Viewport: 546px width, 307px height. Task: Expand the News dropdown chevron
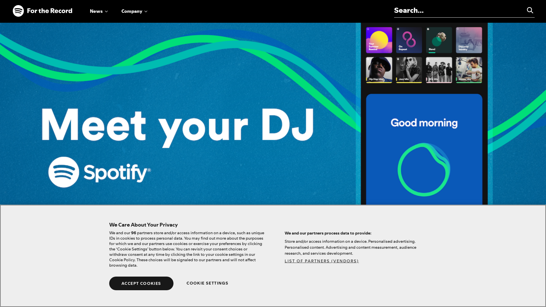click(x=106, y=12)
